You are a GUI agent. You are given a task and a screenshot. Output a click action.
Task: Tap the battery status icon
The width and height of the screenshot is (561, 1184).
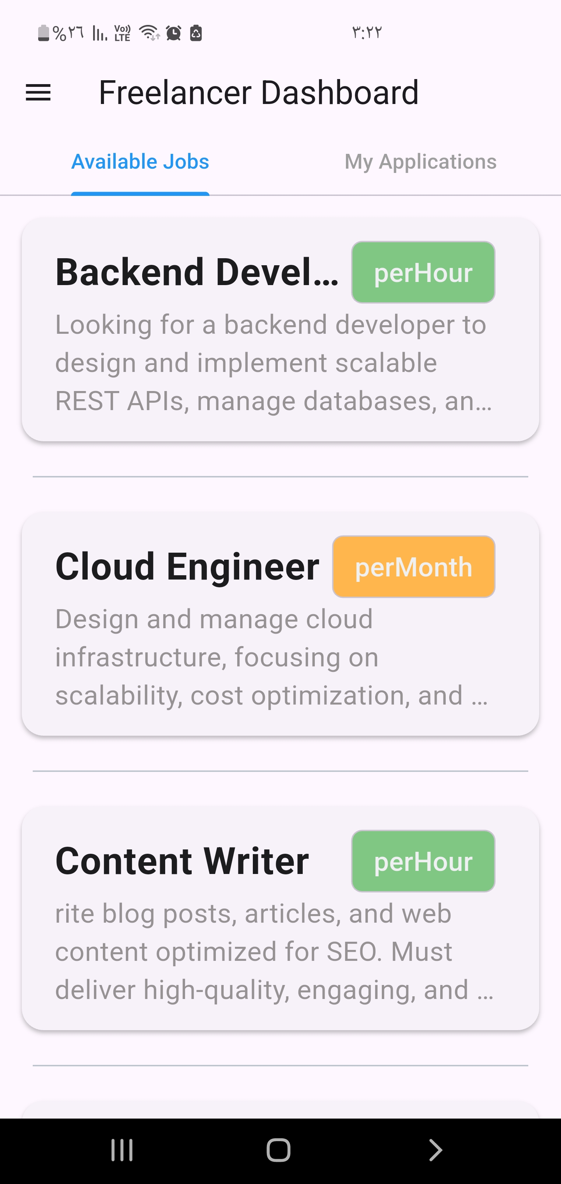coord(43,33)
